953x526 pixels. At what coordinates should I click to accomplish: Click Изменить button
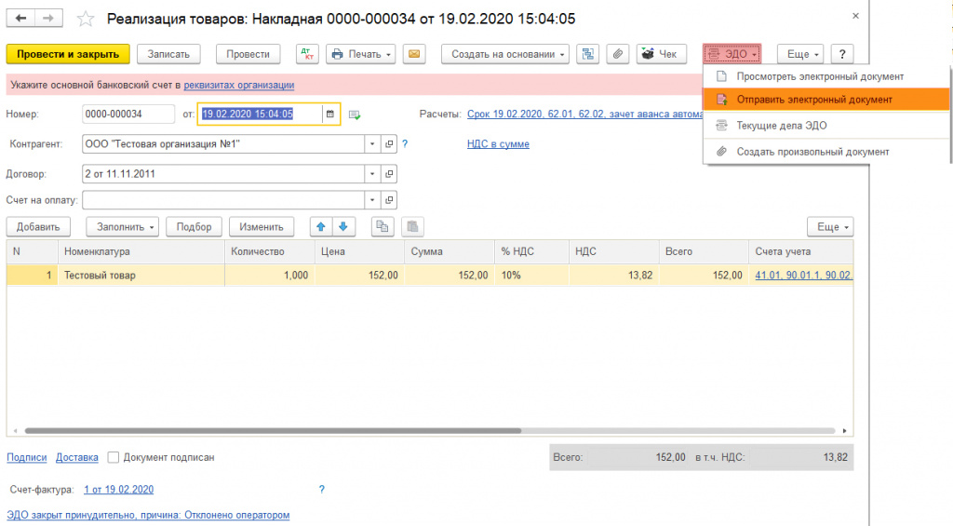pos(262,227)
